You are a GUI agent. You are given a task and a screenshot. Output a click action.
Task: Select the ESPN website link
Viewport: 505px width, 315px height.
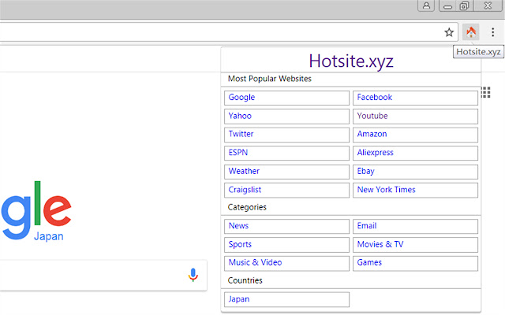(x=286, y=153)
